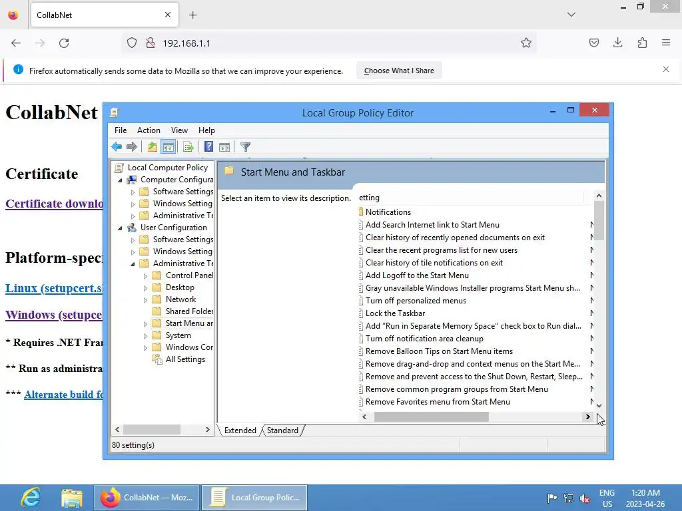Image resolution: width=682 pixels, height=511 pixels.
Task: Click the Windows (setupcert) link
Action: click(55, 315)
